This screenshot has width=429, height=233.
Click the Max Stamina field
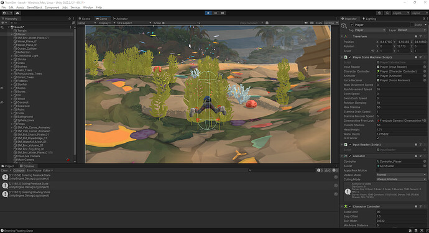coord(401,107)
